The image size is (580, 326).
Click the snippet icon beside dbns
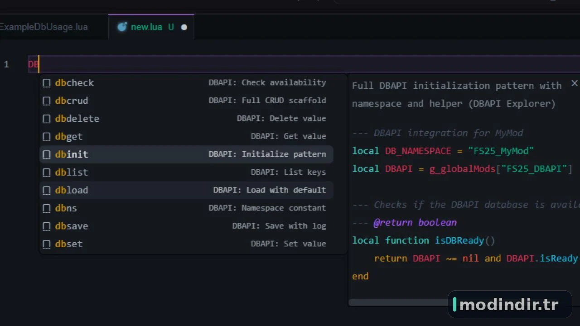46,208
